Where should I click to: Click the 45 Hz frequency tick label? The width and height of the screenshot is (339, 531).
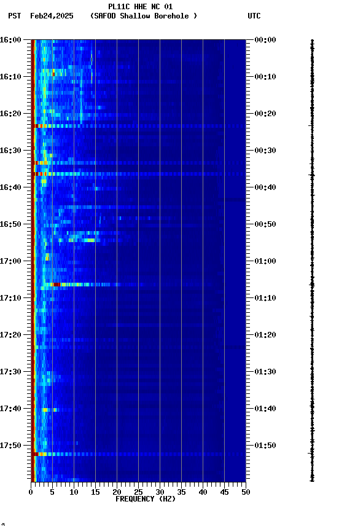coord(224,492)
